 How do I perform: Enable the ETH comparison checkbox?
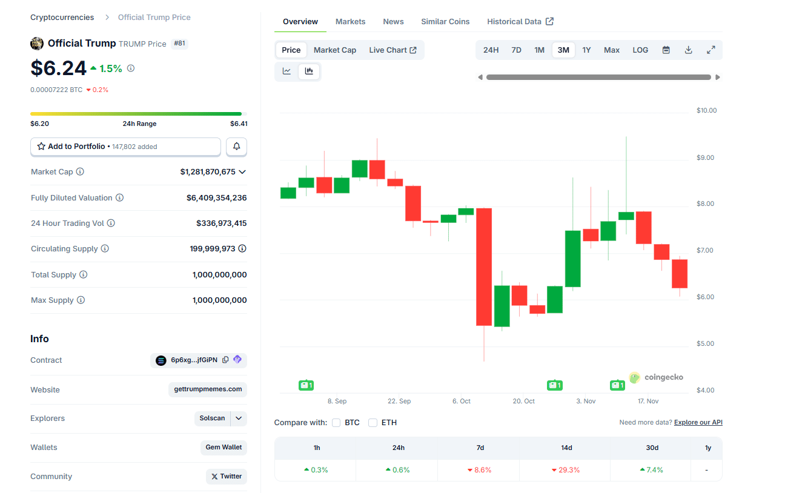click(x=373, y=422)
